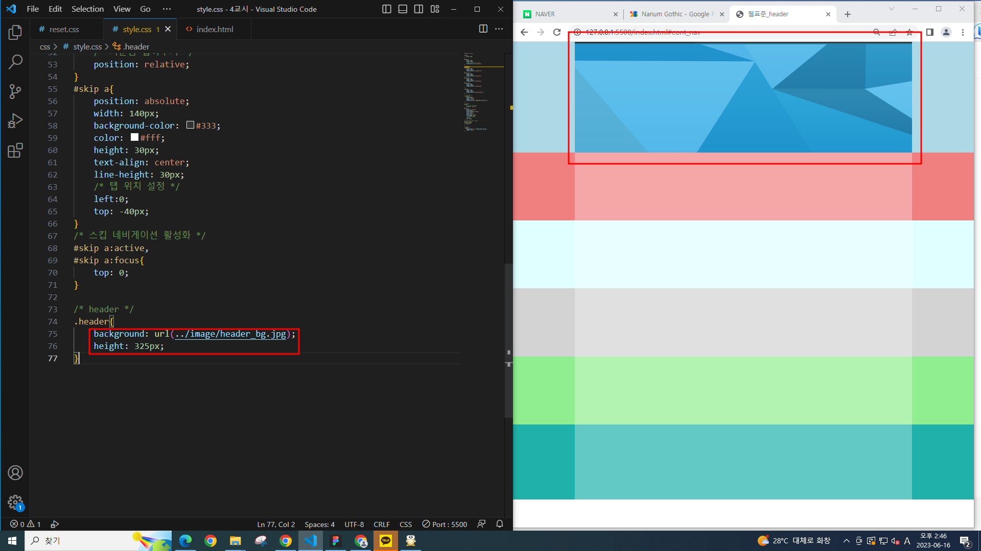Click the #333 background-color swatch
Image resolution: width=981 pixels, height=551 pixels.
[x=190, y=125]
